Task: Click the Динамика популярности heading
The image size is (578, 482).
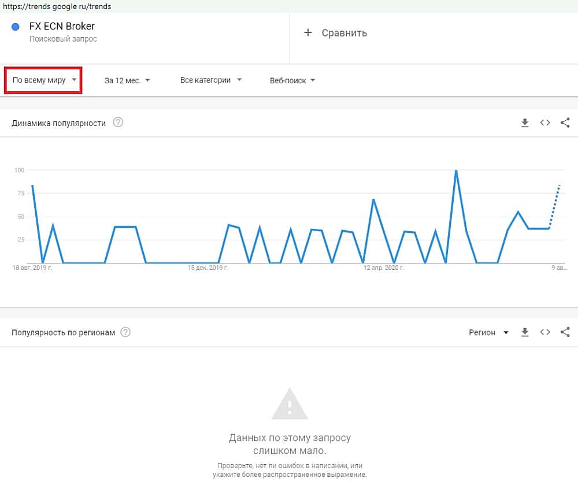Action: pyautogui.click(x=58, y=123)
